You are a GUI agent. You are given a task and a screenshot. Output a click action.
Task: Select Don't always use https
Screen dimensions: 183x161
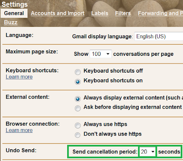click(78, 135)
